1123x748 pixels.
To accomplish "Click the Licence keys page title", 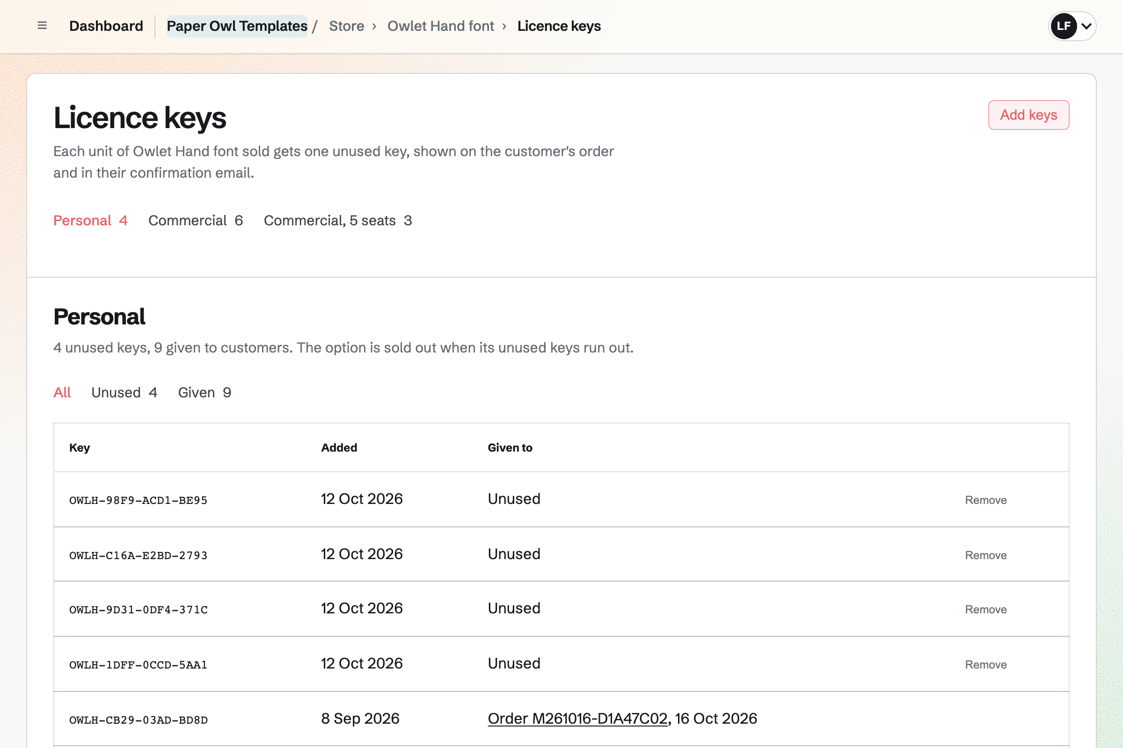I will [139, 117].
